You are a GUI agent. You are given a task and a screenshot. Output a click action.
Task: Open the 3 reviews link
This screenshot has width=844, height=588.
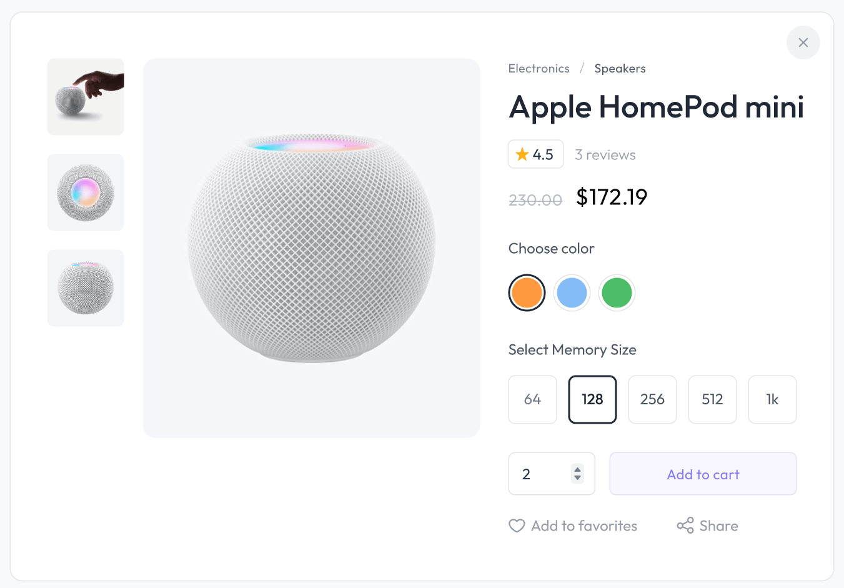pos(605,155)
